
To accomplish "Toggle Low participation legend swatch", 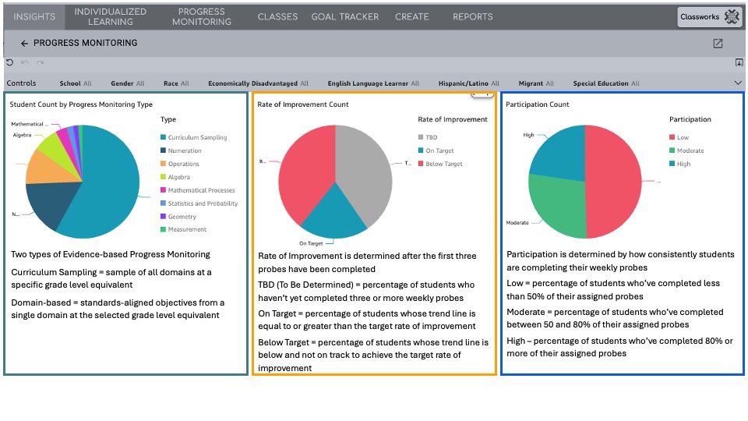I will click(672, 137).
